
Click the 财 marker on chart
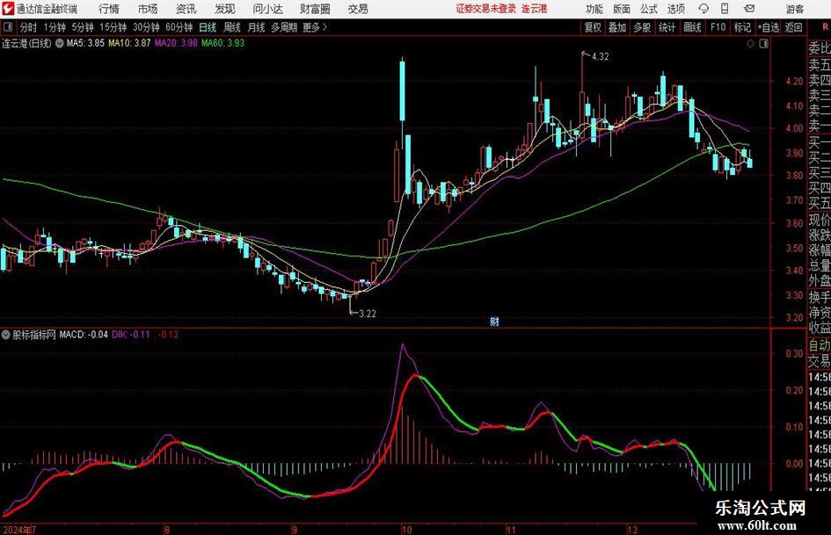pos(494,321)
